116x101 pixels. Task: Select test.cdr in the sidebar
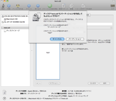[15, 28]
